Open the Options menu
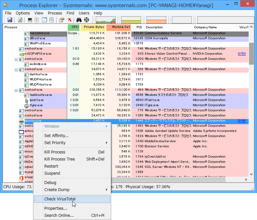This screenshot has height=220, width=257. point(23,13)
